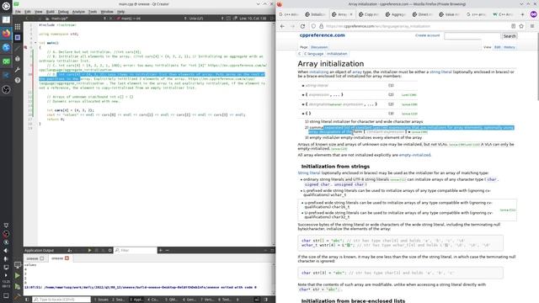
Task: Click Firefox icon in the desktop dock
Action: (6, 34)
